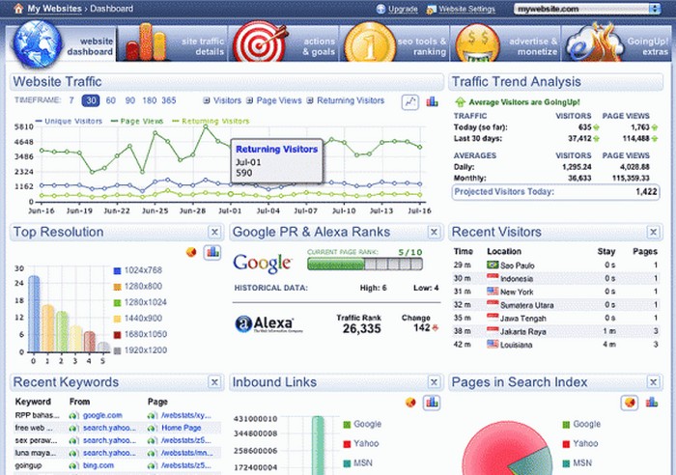Click the icon beside google.com source

pos(73,416)
